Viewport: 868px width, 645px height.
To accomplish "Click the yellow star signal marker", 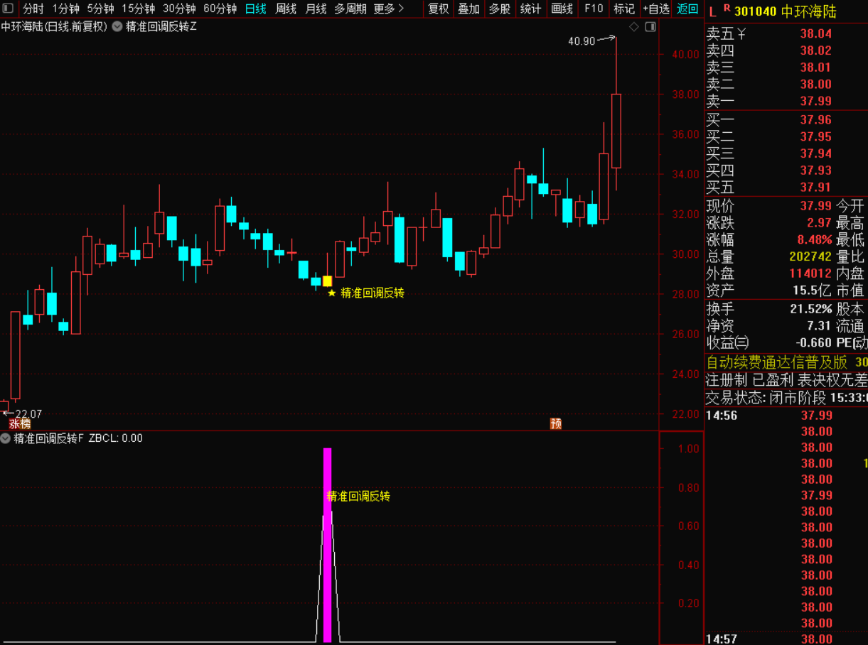I will point(331,293).
